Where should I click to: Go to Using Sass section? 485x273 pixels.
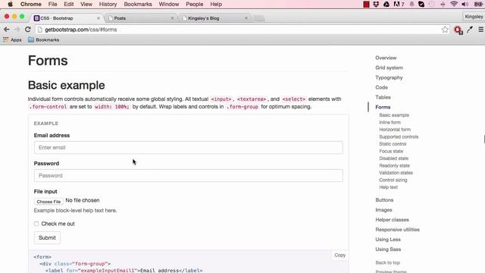tap(388, 249)
